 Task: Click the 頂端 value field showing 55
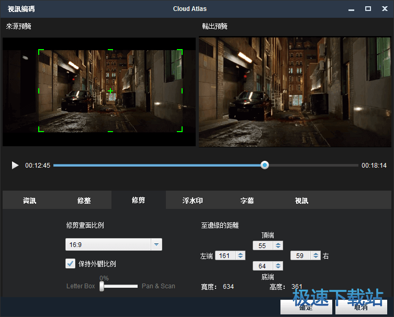coord(263,245)
